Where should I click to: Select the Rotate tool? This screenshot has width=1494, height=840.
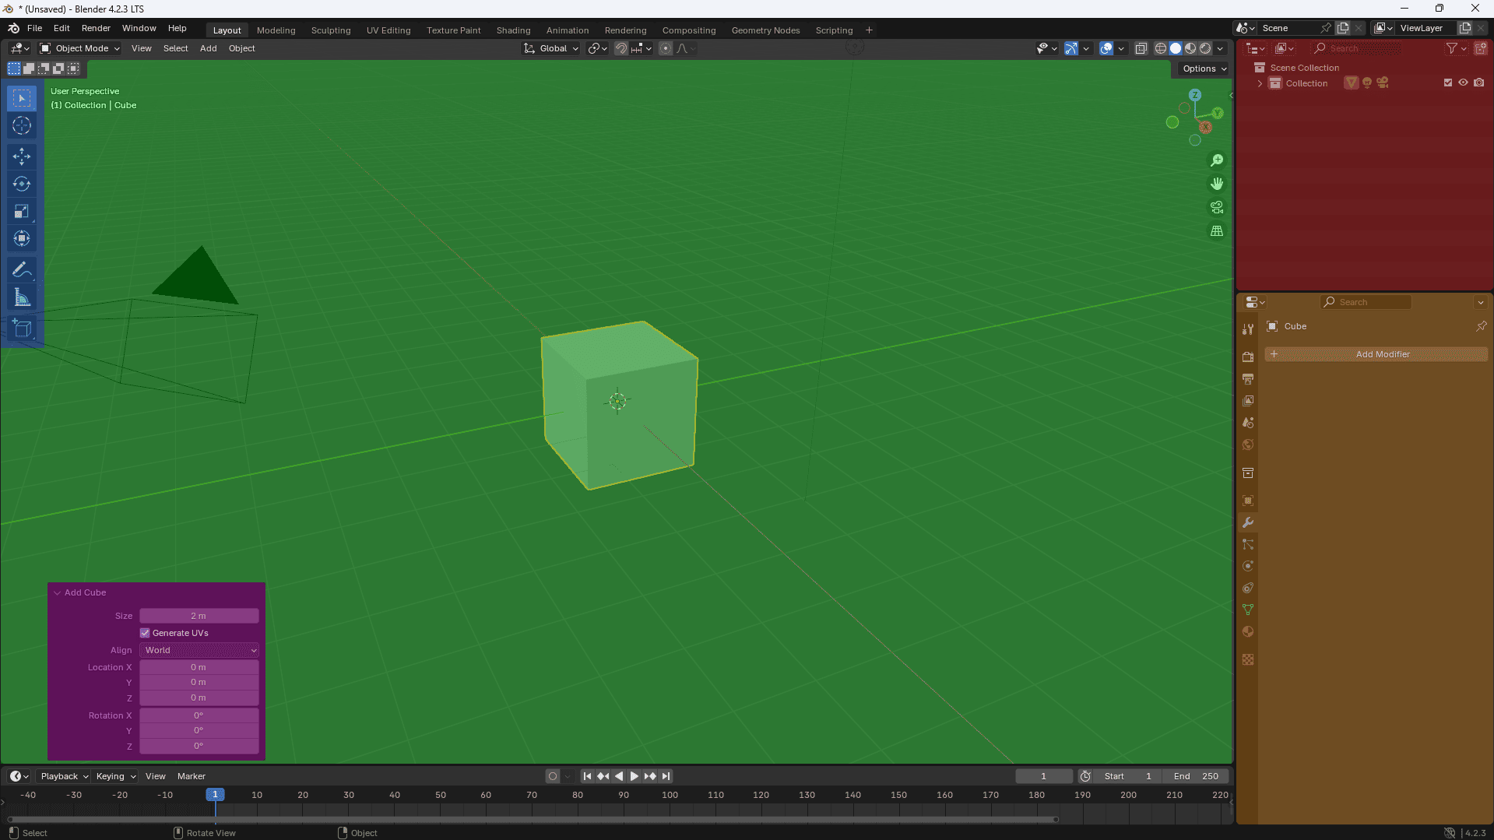click(x=22, y=185)
